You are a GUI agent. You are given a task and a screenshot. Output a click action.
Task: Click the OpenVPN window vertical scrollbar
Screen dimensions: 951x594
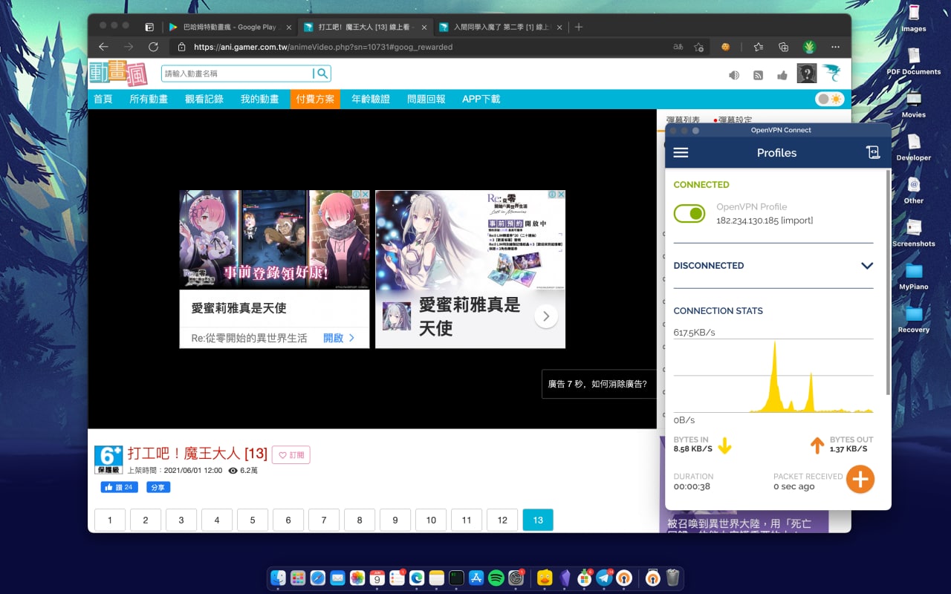(x=889, y=282)
